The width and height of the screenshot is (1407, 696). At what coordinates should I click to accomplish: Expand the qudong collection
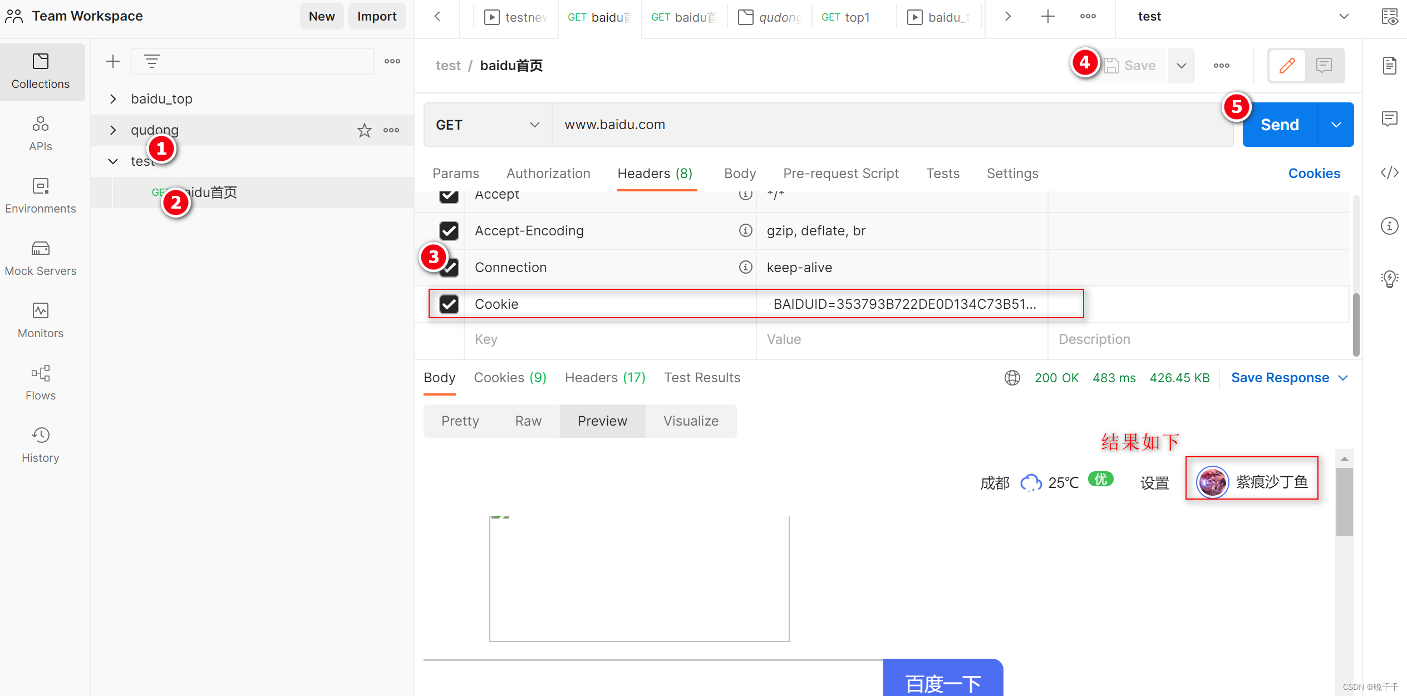[113, 130]
